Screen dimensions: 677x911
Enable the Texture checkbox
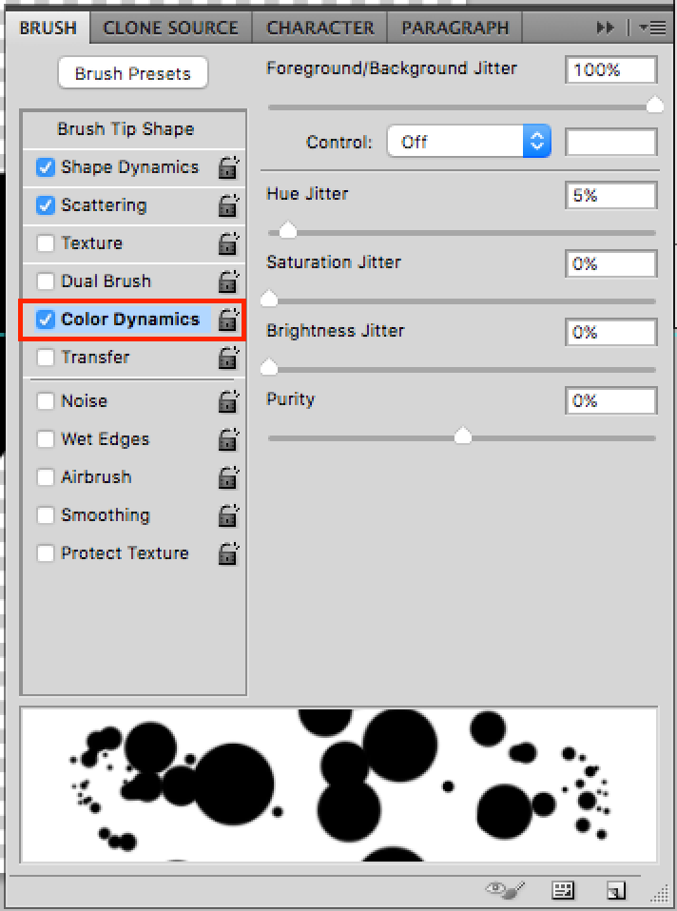pos(46,242)
